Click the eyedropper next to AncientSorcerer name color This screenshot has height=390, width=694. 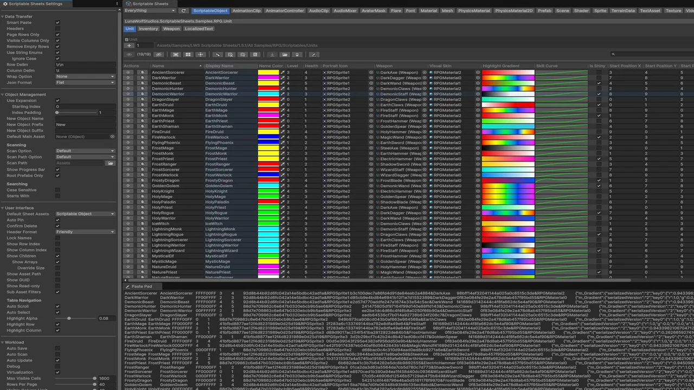pos(282,73)
